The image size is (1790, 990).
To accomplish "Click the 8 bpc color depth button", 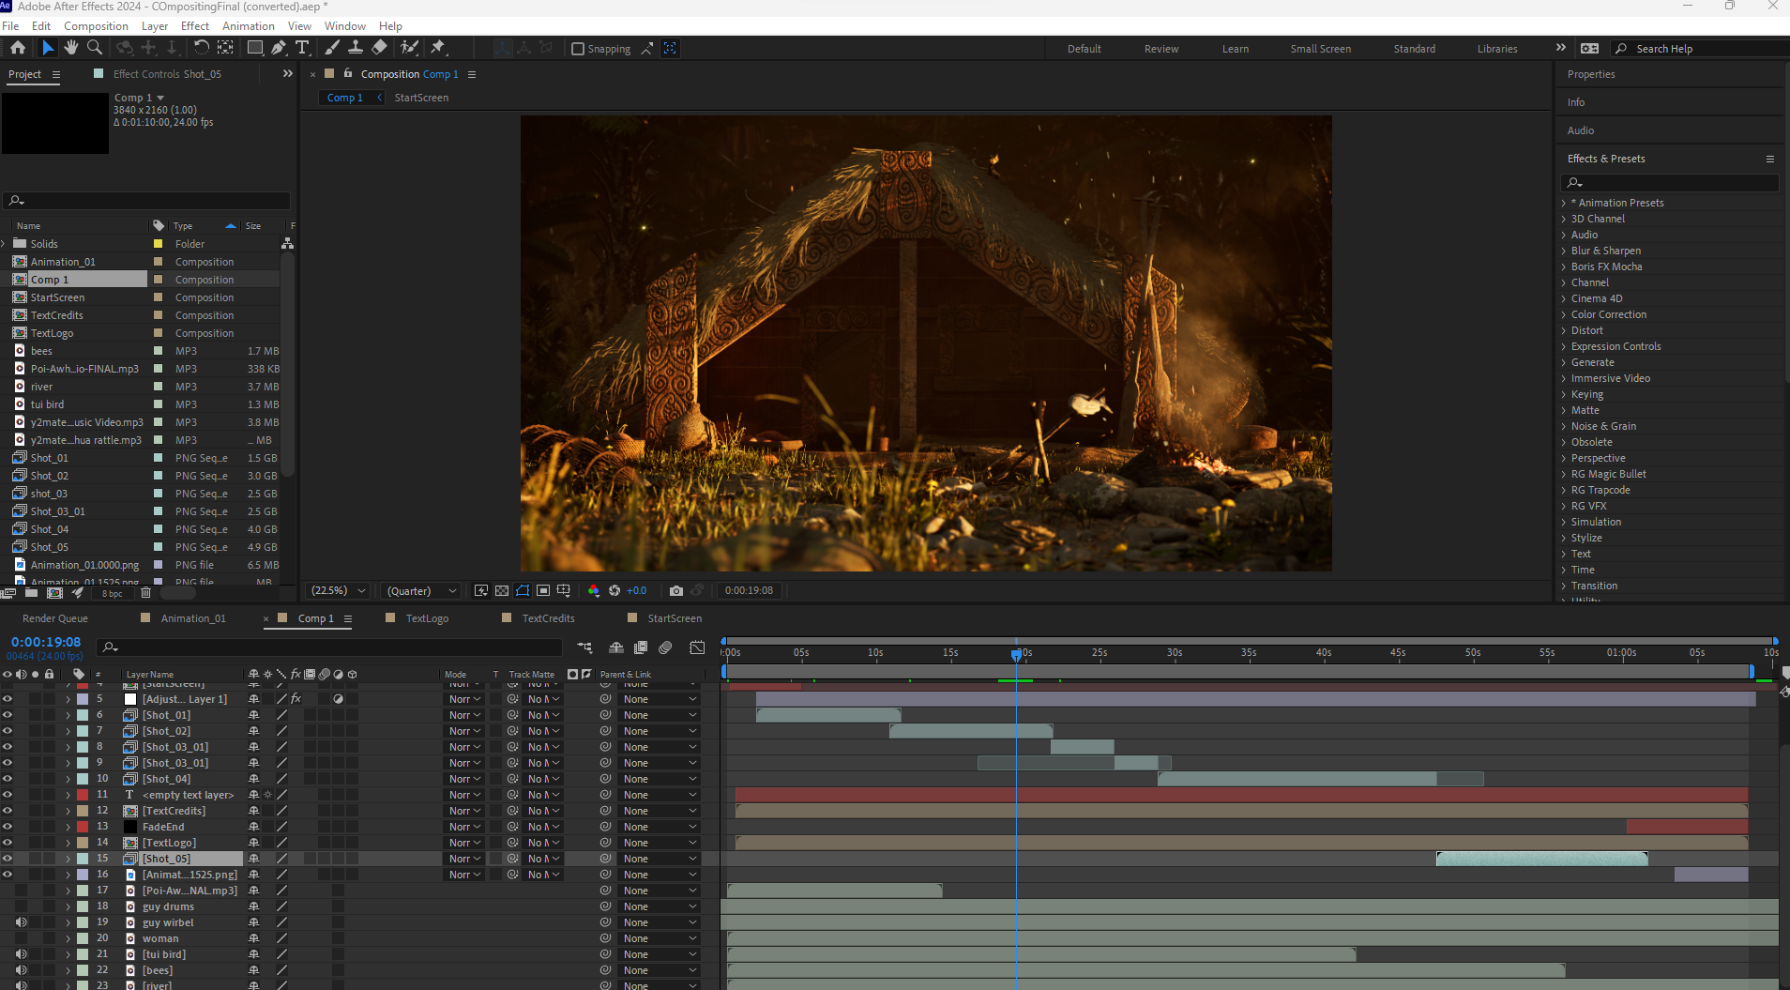I will 112,593.
